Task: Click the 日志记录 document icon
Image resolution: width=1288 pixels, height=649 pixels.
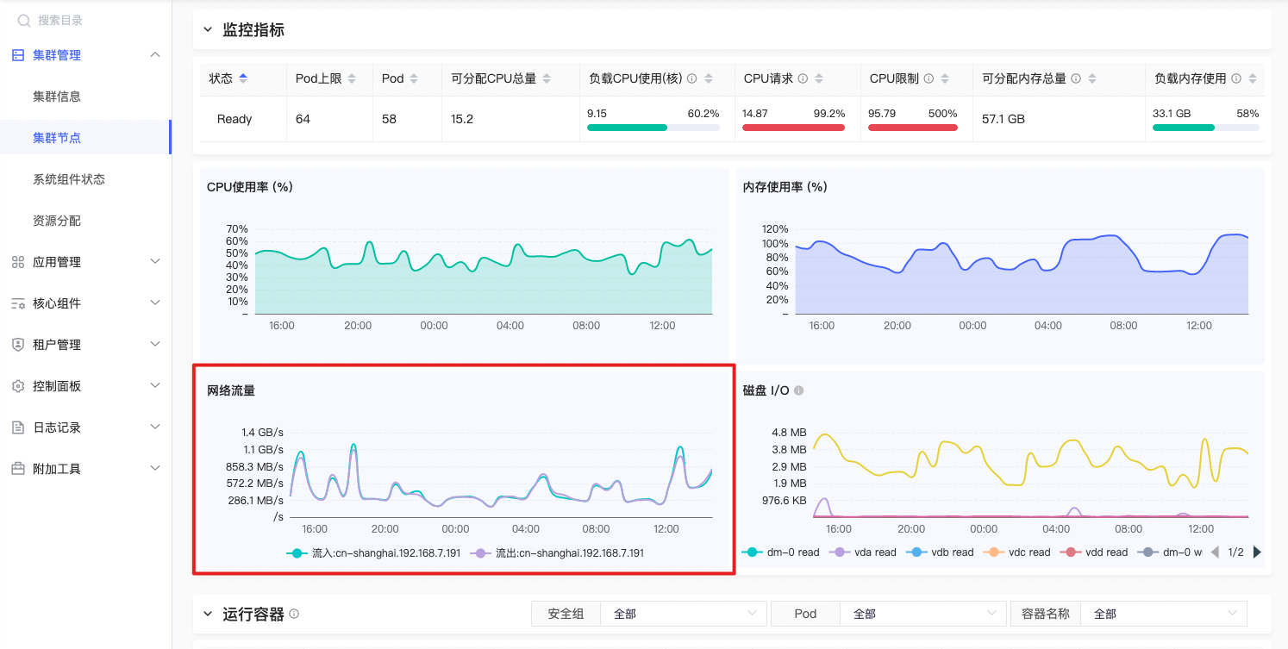Action: click(x=17, y=427)
